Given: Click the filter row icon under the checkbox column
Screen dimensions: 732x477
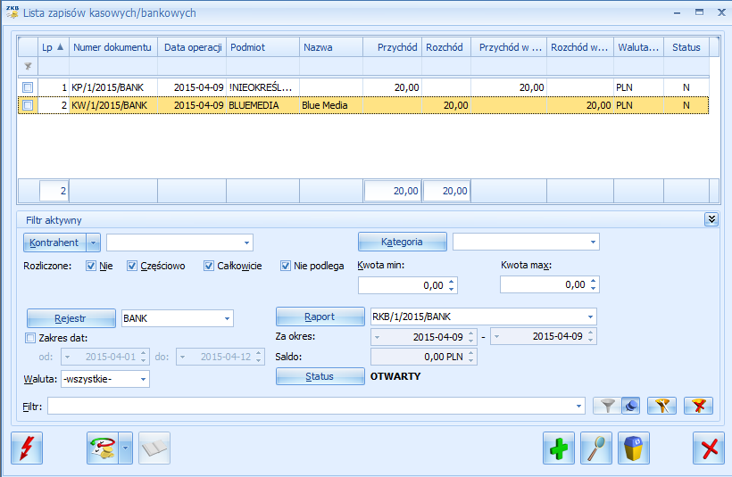Looking at the screenshot, I should (x=28, y=66).
